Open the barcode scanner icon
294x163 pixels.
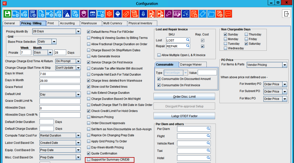tap(186, 13)
